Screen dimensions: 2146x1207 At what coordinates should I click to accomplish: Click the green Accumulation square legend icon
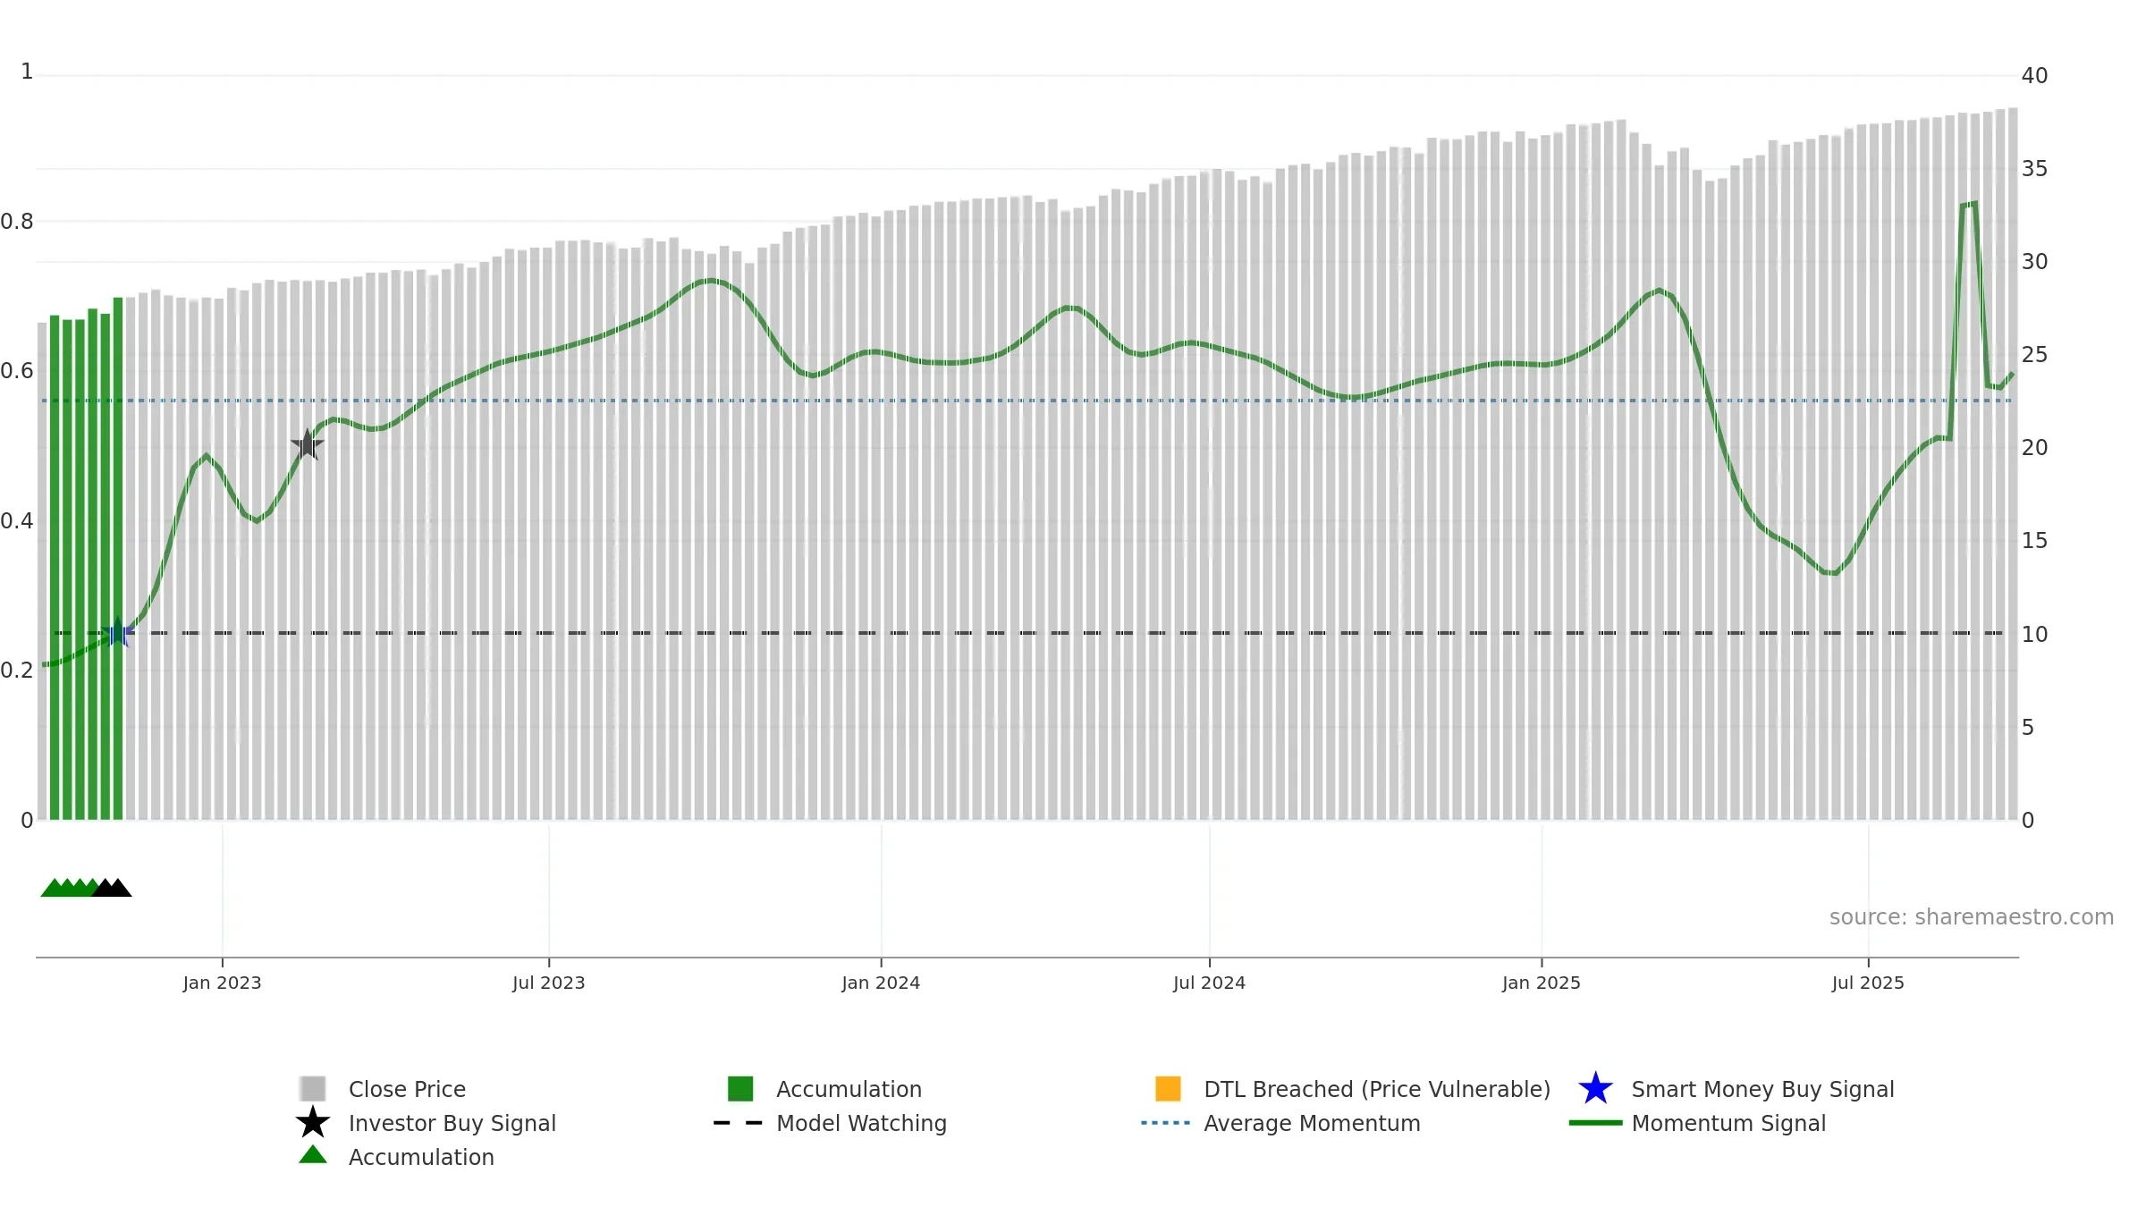740,1089
